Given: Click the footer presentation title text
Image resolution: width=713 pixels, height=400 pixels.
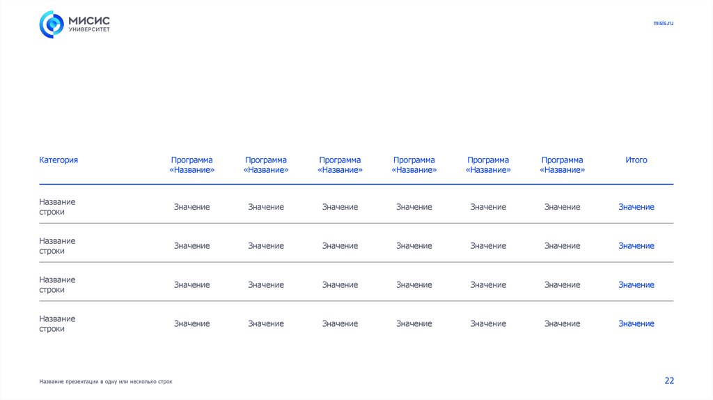Looking at the screenshot, I should coord(106,382).
